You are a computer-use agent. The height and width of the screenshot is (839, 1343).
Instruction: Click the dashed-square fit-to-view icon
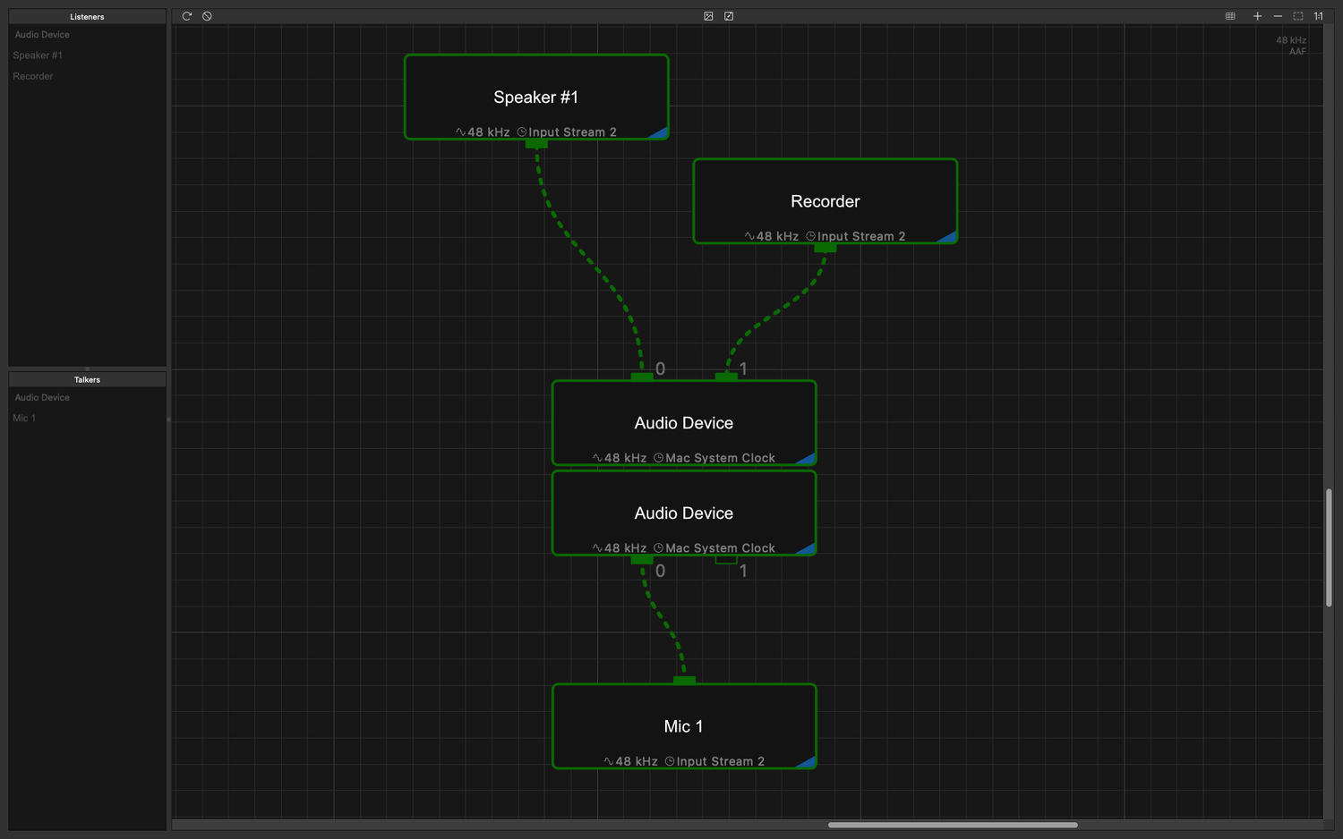click(1298, 16)
